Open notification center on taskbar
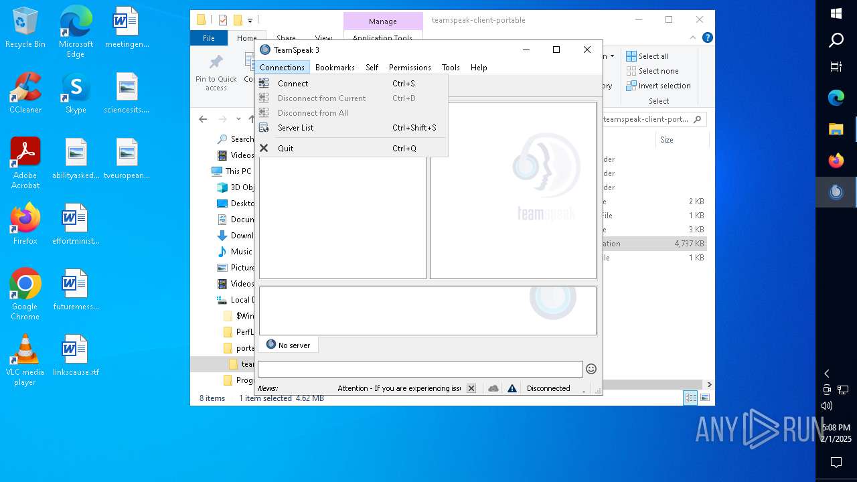857x482 pixels. coord(836,463)
